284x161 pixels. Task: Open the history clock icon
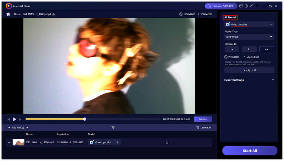[246, 6]
